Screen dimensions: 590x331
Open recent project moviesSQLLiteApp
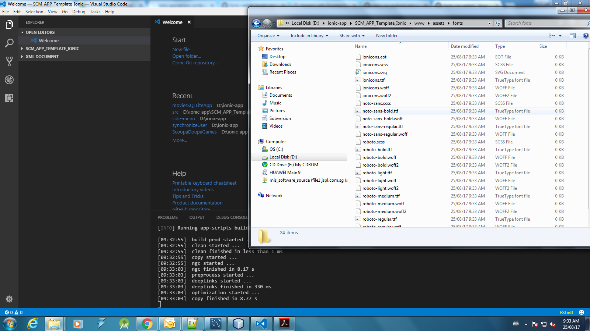click(x=192, y=106)
